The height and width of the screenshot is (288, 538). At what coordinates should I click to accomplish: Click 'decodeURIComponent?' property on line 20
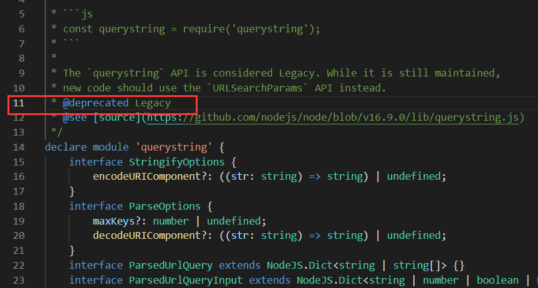(x=150, y=235)
